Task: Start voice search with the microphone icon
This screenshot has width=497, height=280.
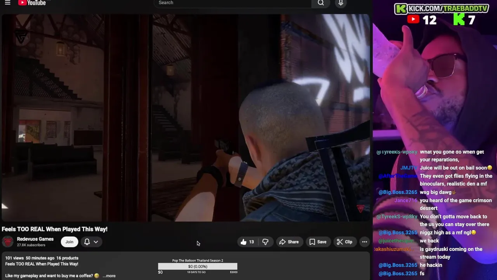Action: coord(341,3)
